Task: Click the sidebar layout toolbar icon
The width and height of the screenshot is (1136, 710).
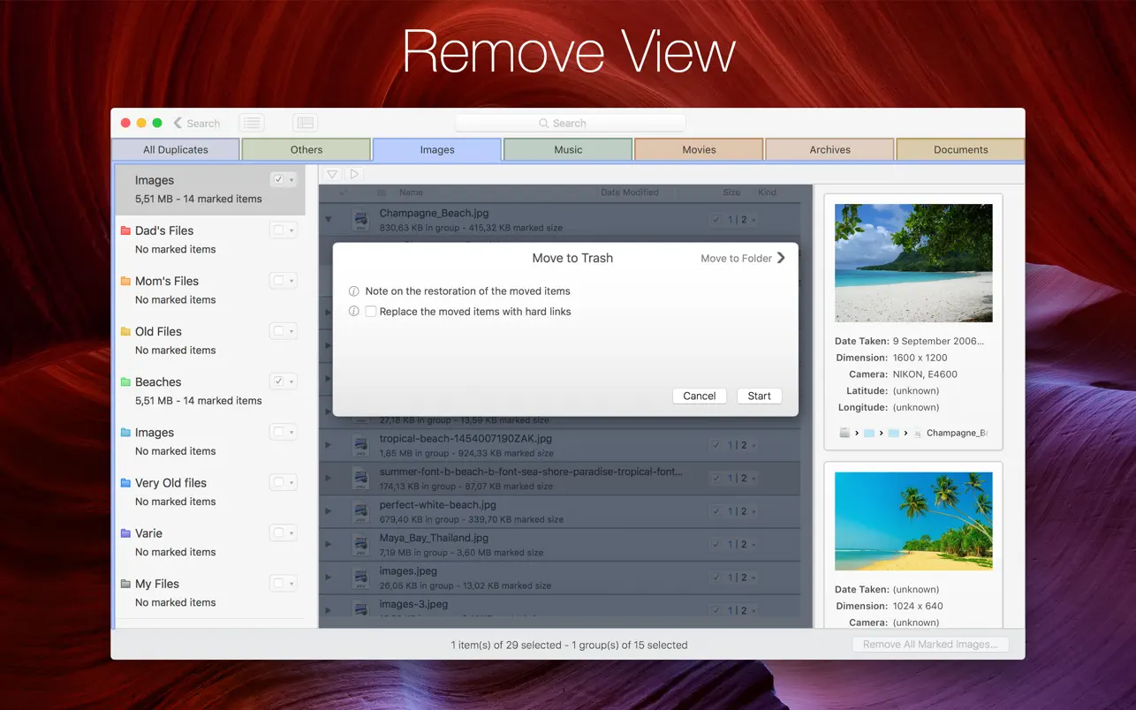Action: (305, 124)
